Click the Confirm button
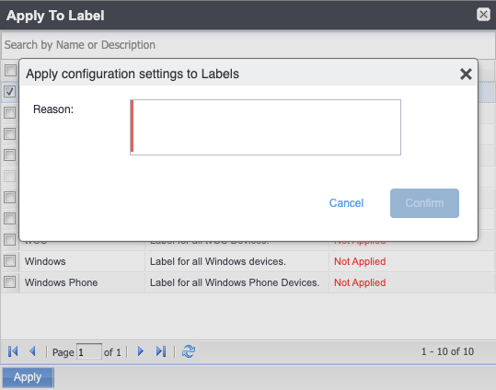 424,203
